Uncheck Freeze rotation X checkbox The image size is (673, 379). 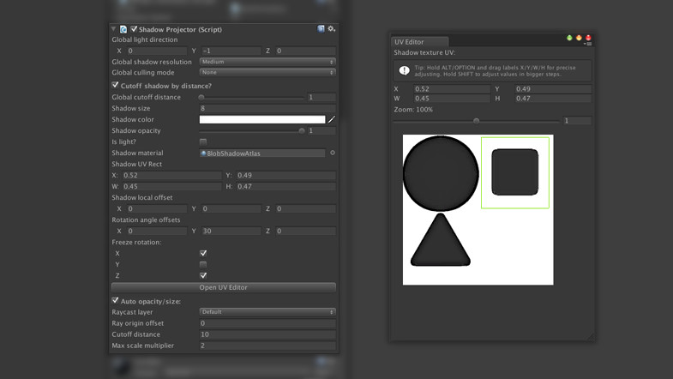click(x=203, y=253)
